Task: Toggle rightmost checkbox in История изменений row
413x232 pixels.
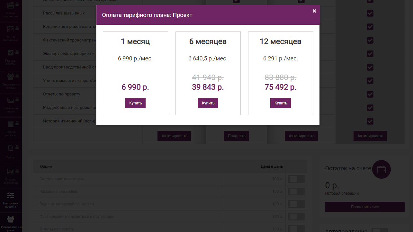Action: pyautogui.click(x=370, y=121)
